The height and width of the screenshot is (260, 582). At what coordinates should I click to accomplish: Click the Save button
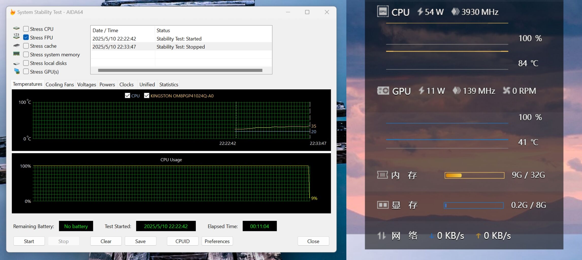[140, 241]
